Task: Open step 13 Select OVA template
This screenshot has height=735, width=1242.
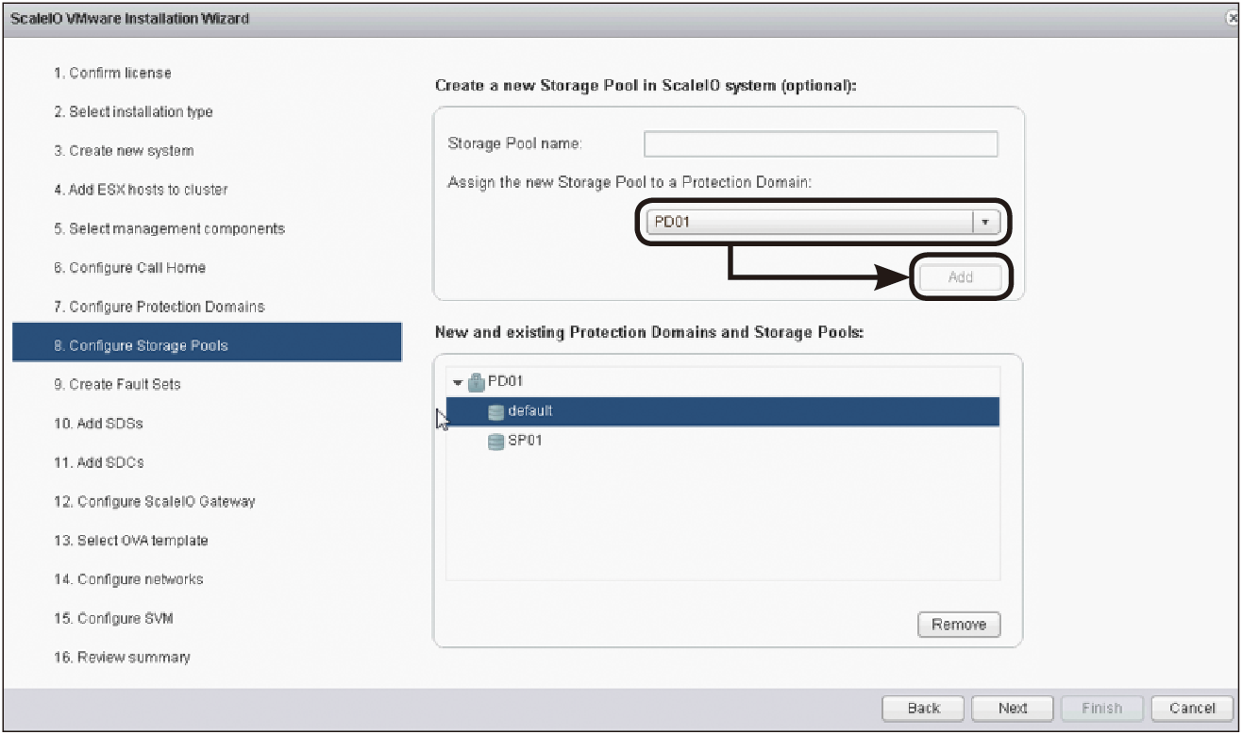Action: (x=130, y=541)
